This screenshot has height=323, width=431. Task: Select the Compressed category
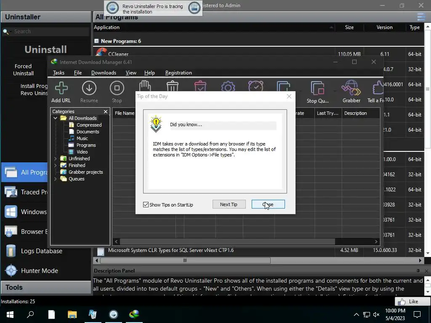click(x=89, y=125)
